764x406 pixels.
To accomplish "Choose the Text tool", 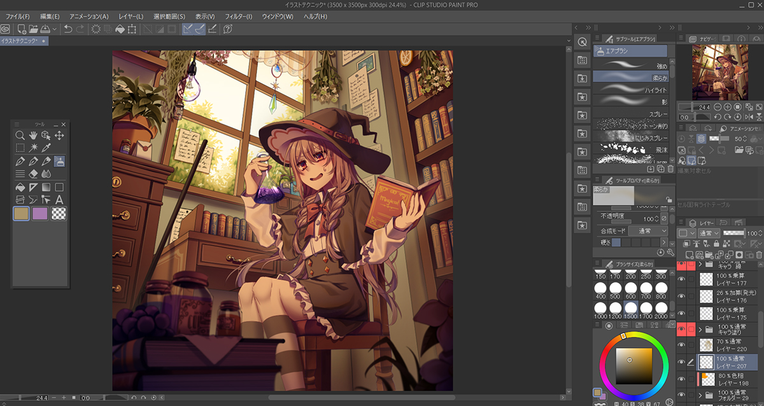I will point(59,200).
